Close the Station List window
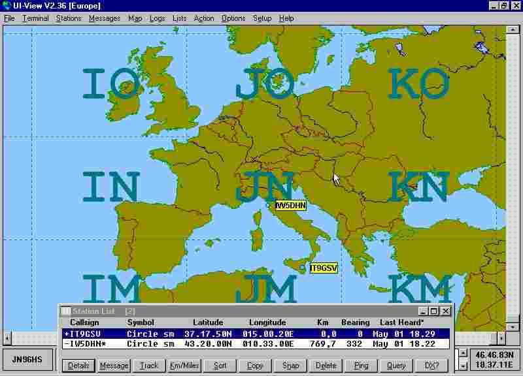This screenshot has height=376, width=523. (x=446, y=311)
